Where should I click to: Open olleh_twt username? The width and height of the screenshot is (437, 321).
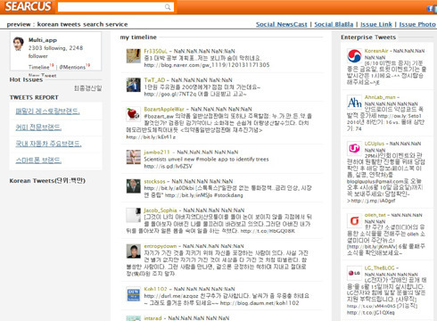pos(375,215)
